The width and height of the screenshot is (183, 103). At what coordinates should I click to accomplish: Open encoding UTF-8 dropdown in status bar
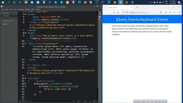coord(79,101)
